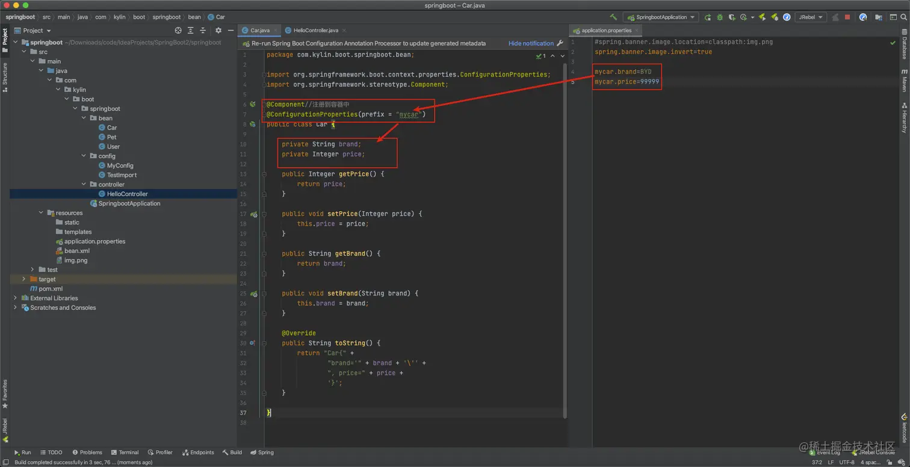910x467 pixels.
Task: Click the profiler run icon
Action: pyautogui.click(x=744, y=17)
